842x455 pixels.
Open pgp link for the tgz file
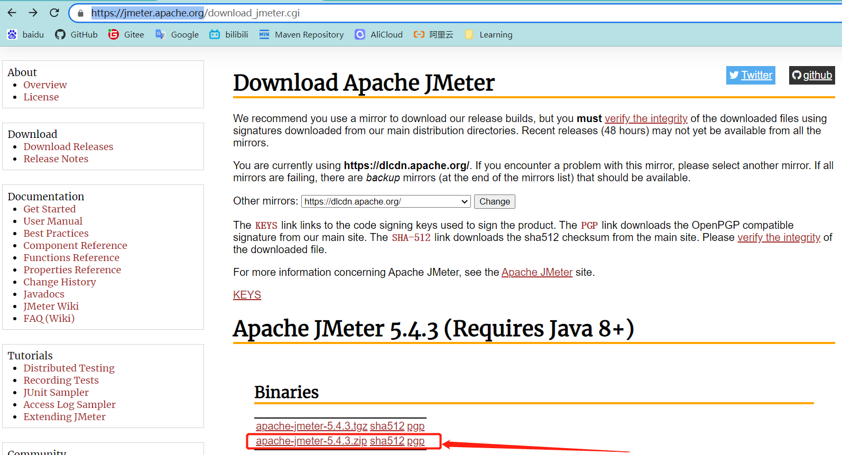[x=415, y=426]
